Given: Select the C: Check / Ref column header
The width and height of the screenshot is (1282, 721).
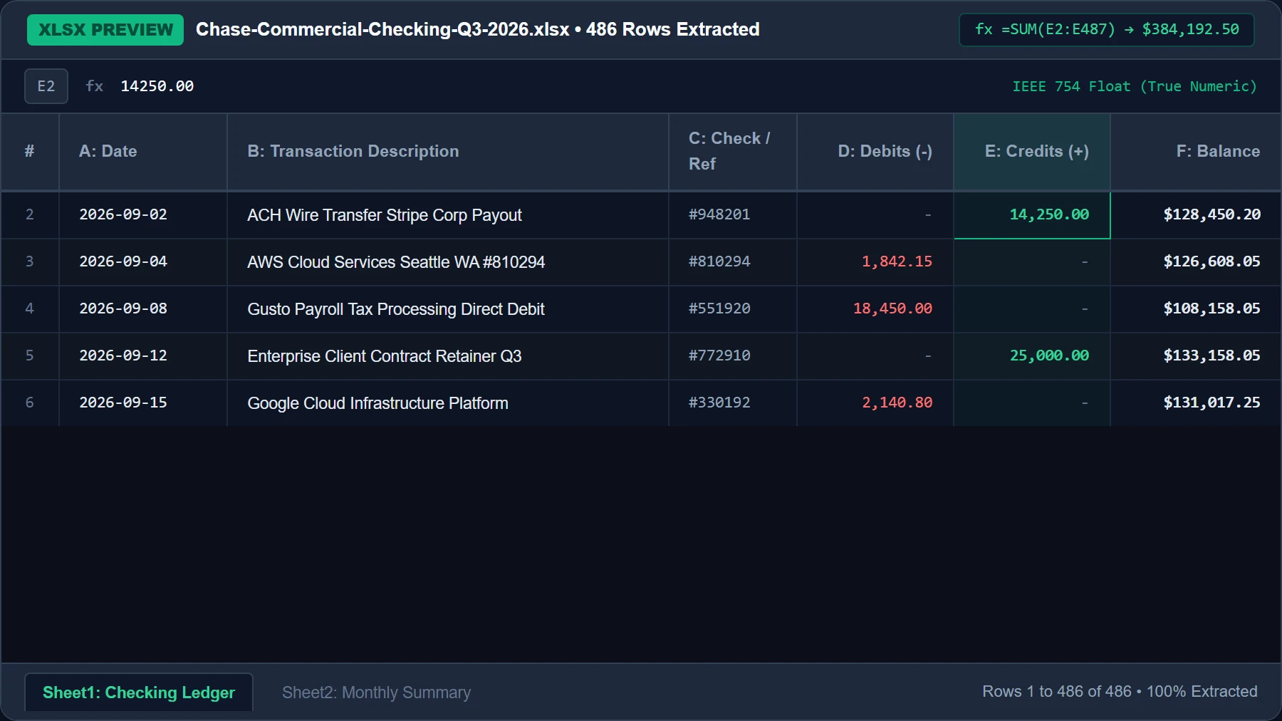Looking at the screenshot, I should (733, 152).
